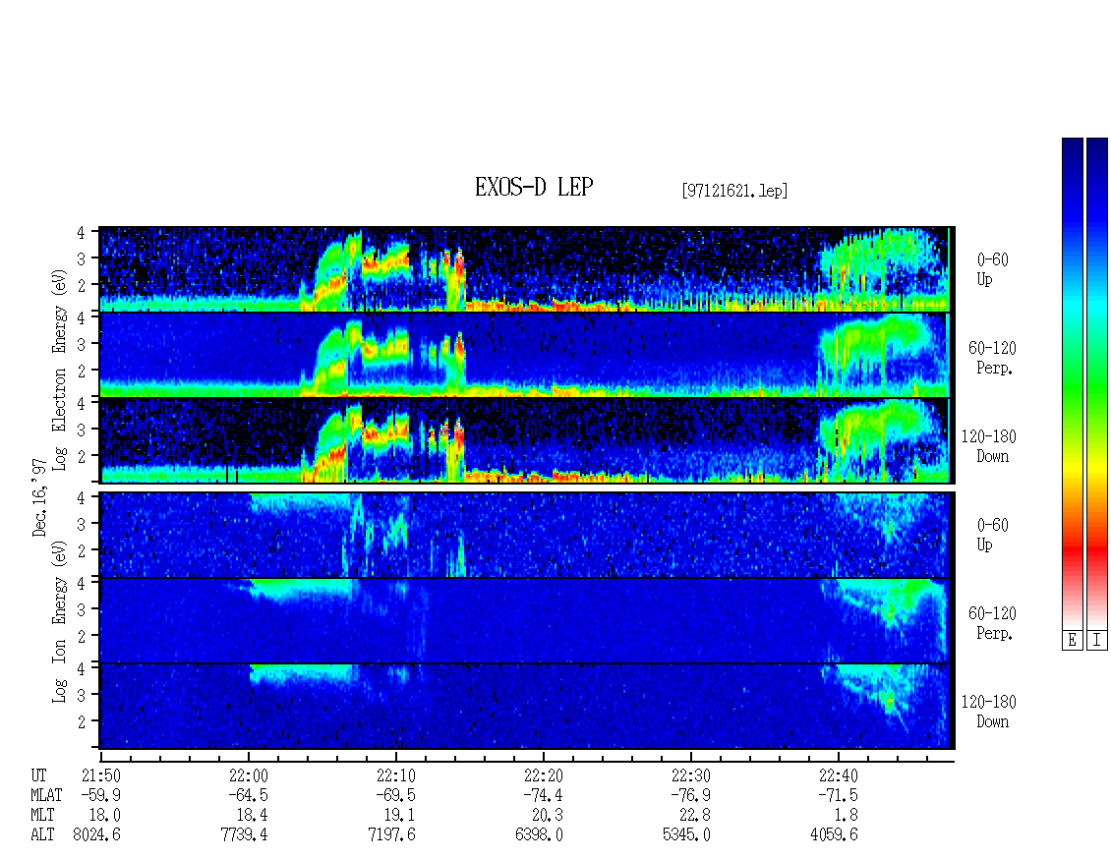Image resolution: width=1111 pixels, height=860 pixels.
Task: Click the ALT value 7739.4
Action: coord(245,834)
